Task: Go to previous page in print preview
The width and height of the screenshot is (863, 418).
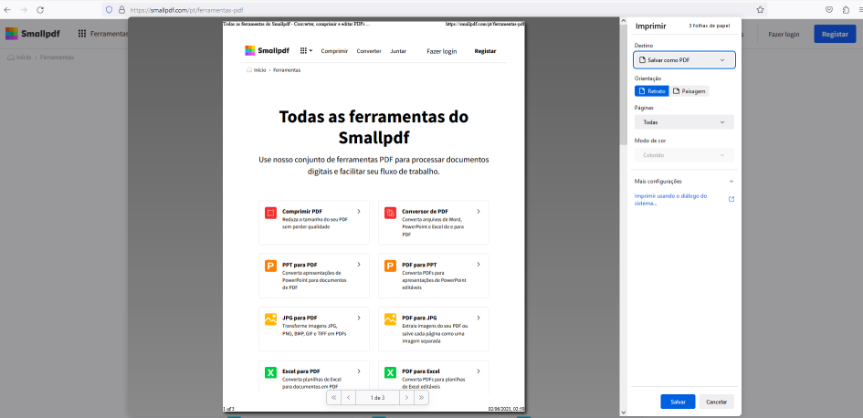Action: (348, 397)
